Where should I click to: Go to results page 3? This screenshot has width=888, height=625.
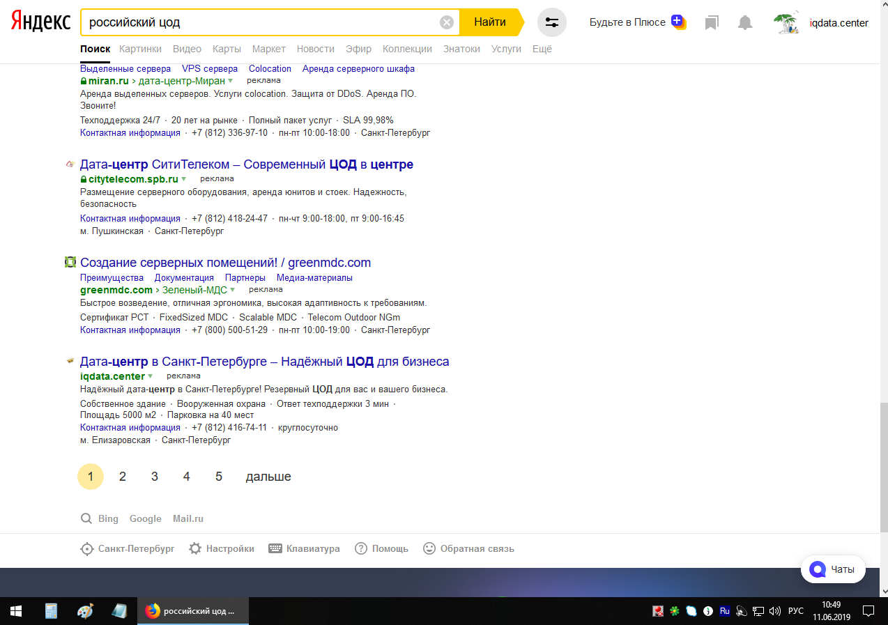(155, 477)
